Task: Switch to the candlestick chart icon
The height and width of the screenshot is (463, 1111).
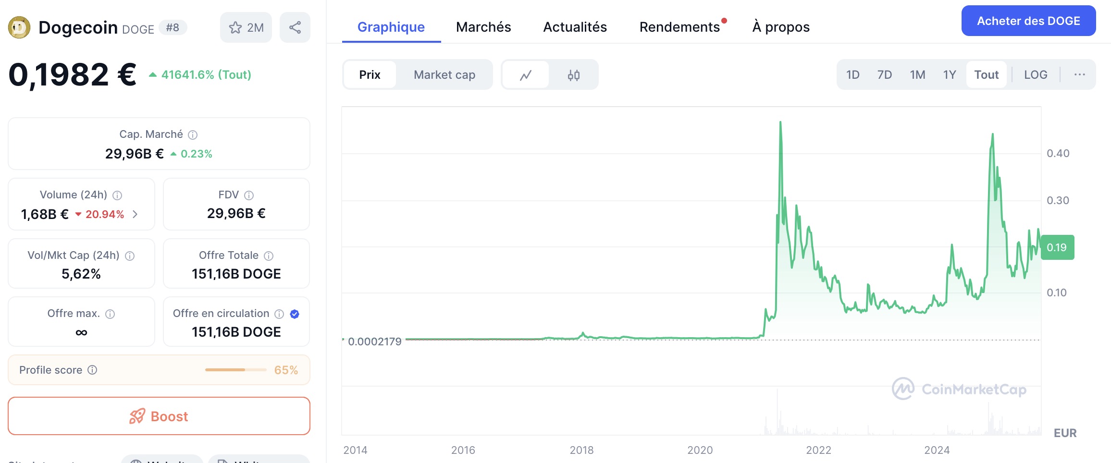Action: coord(573,75)
